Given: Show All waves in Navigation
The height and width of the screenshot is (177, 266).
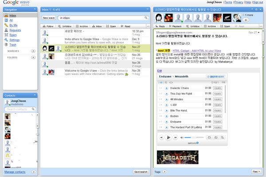Looking at the screenshot, I should pyautogui.click(x=11, y=20).
